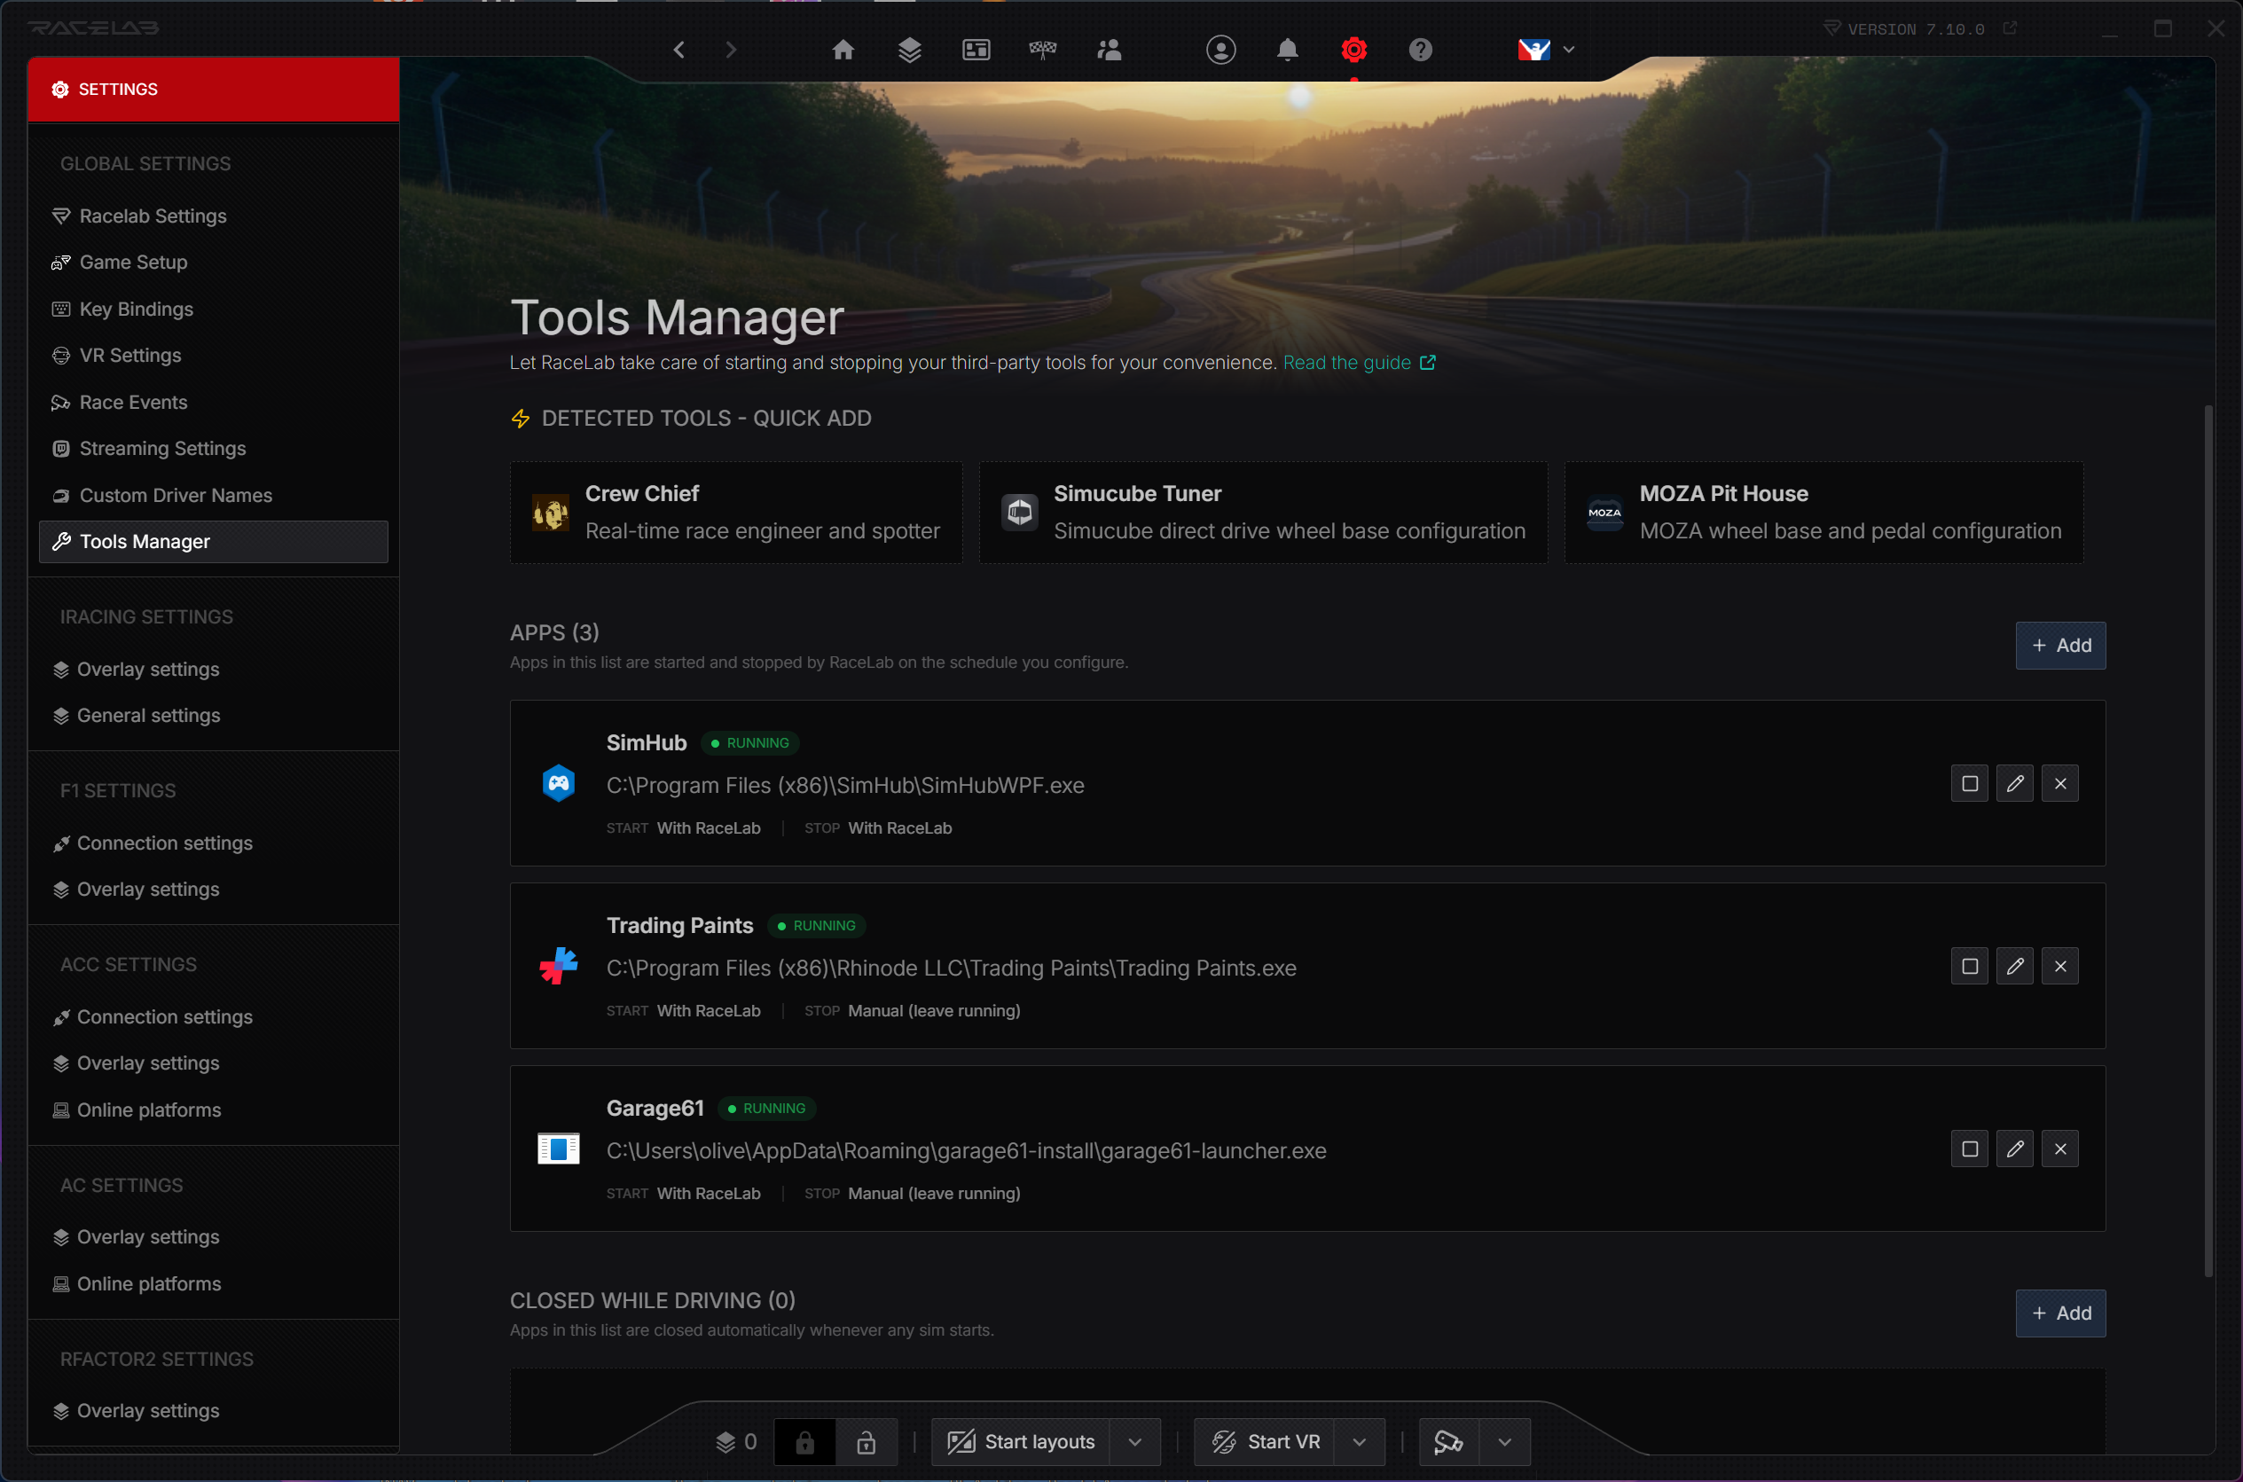Image resolution: width=2243 pixels, height=1482 pixels.
Task: Open the overlays panel icon in top bar
Action: click(x=976, y=49)
